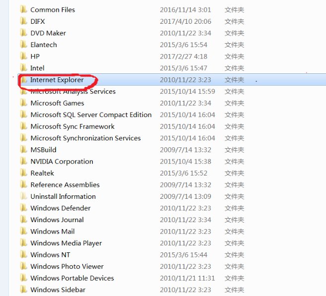Click the DIFX name text
326x296 pixels.
click(38, 21)
